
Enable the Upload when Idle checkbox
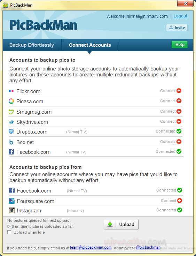(x=9, y=232)
